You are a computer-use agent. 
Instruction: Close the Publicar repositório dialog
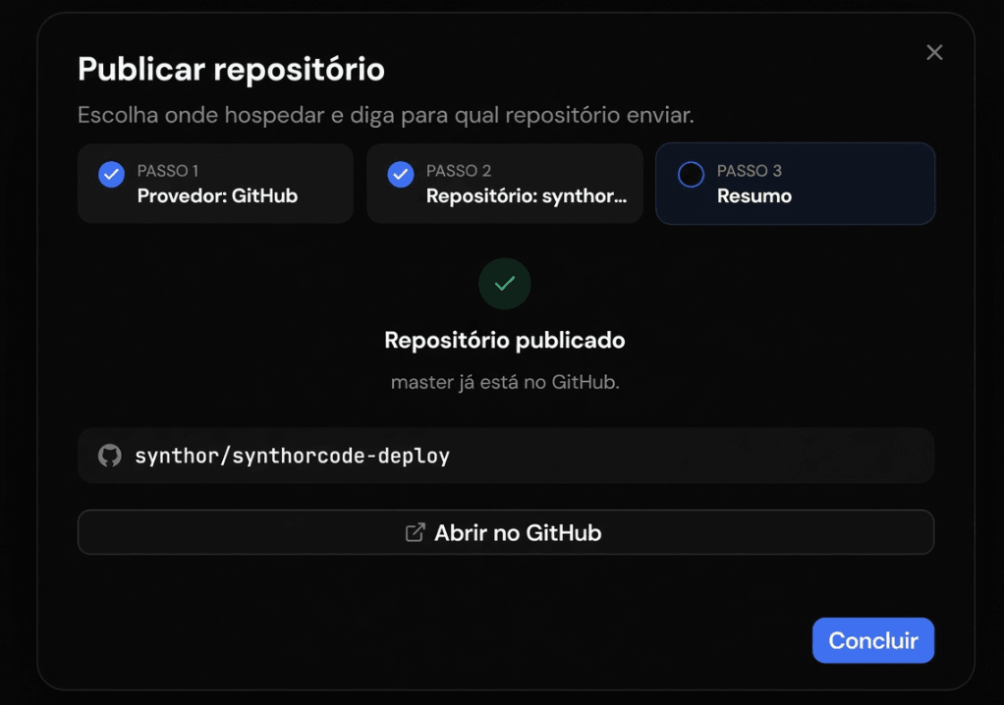(934, 52)
